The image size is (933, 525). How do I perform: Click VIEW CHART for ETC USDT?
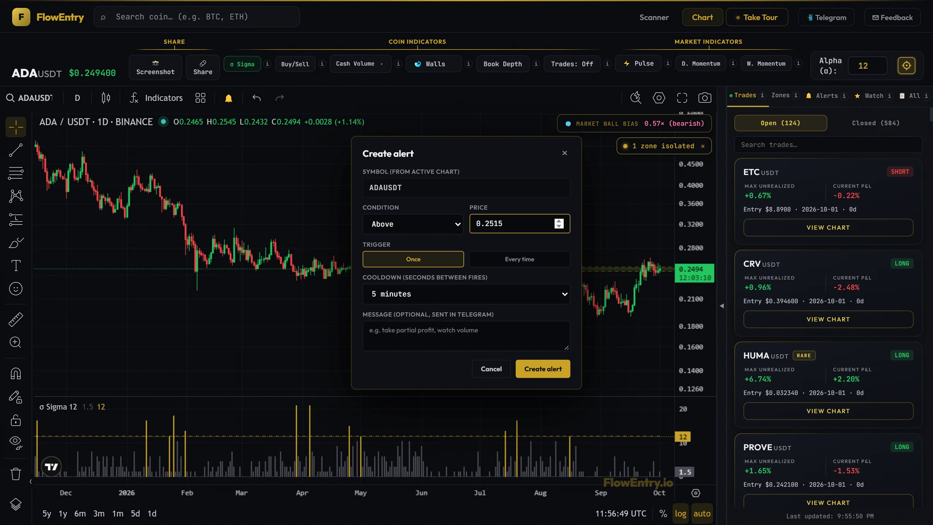tap(828, 227)
